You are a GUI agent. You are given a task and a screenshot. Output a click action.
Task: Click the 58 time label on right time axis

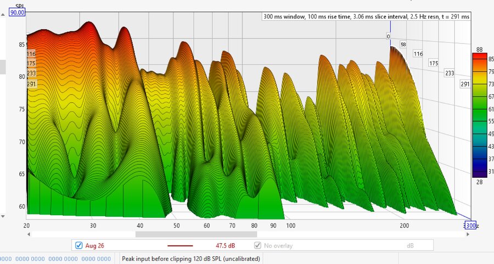tap(403, 44)
